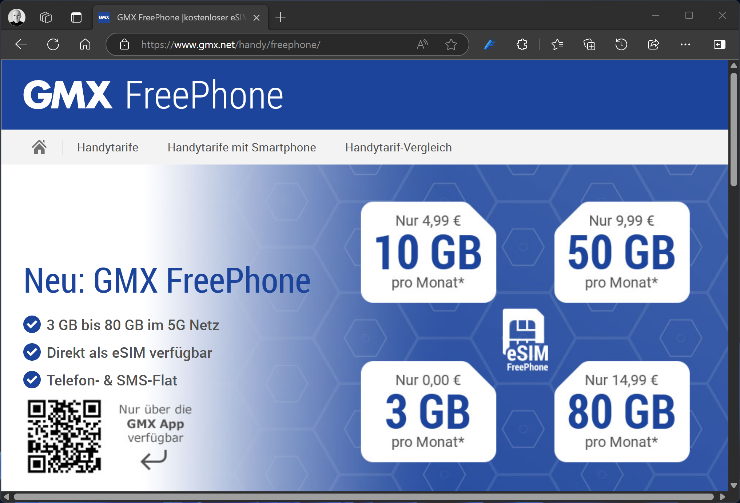Screen dimensions: 740x503
Task: Open the collections icon
Action: click(x=589, y=44)
